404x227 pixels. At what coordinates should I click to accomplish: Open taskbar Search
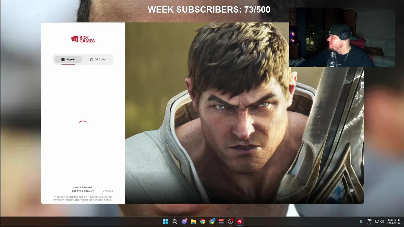[x=175, y=222]
